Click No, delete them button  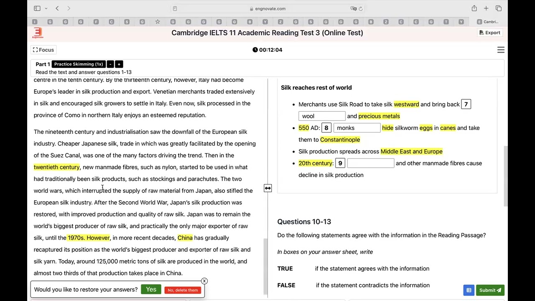pyautogui.click(x=183, y=290)
